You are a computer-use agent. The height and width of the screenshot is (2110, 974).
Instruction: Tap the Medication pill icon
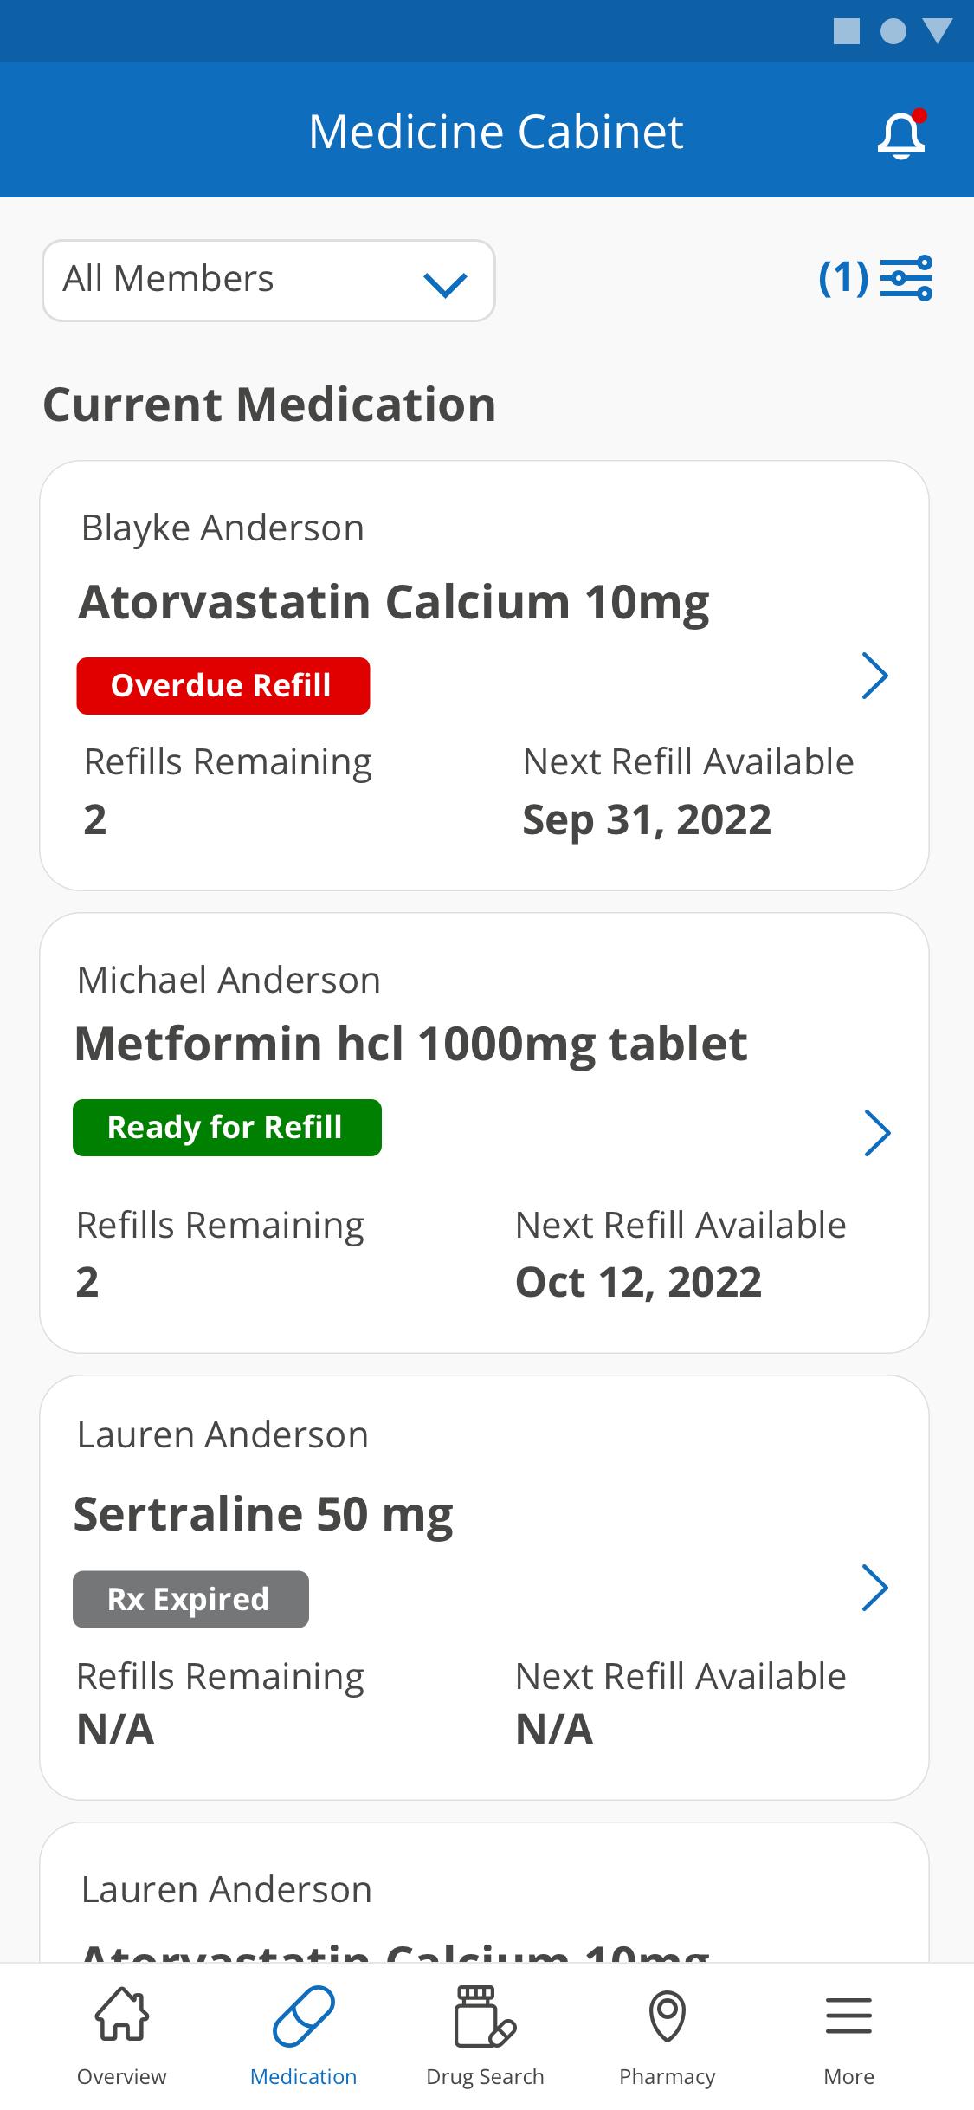[x=304, y=2016]
